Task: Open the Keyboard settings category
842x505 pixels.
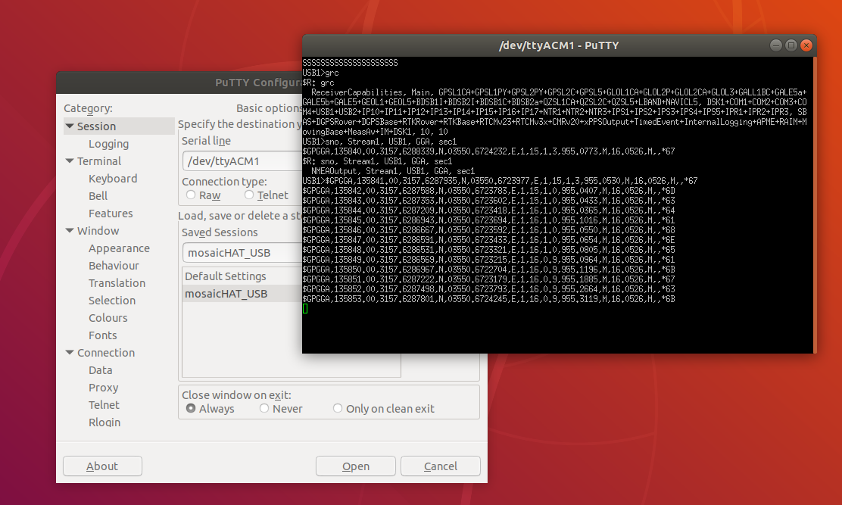Action: 113,179
